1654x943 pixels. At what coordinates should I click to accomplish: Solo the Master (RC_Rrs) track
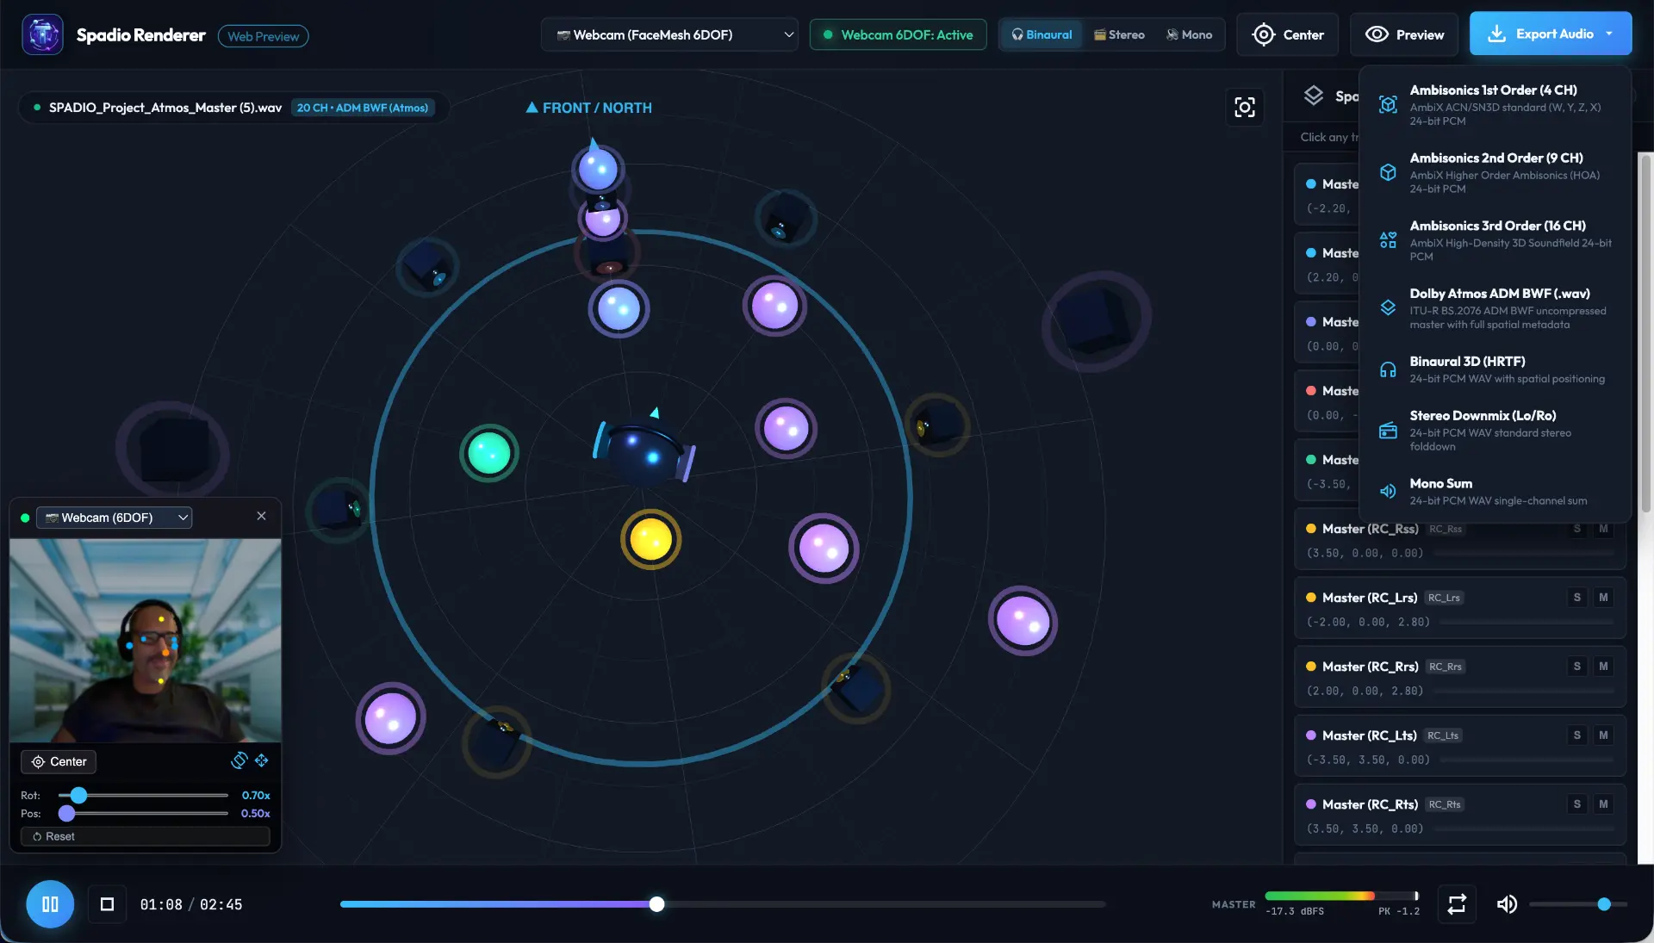pos(1577,667)
